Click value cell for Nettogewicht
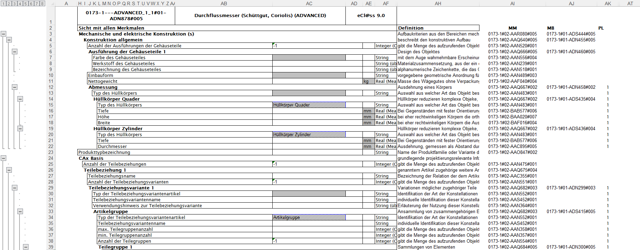Viewport: 640px width, 250px height. 317,81
